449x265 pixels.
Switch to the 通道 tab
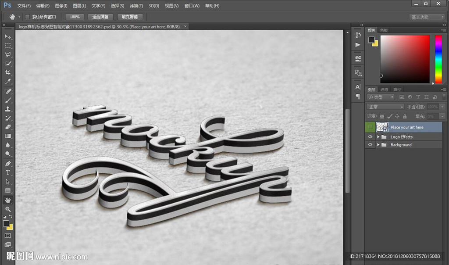[384, 90]
